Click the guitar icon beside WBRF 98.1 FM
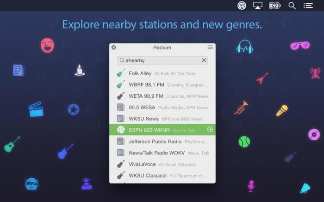Image resolution: width=324 pixels, height=202 pixels. (121, 84)
